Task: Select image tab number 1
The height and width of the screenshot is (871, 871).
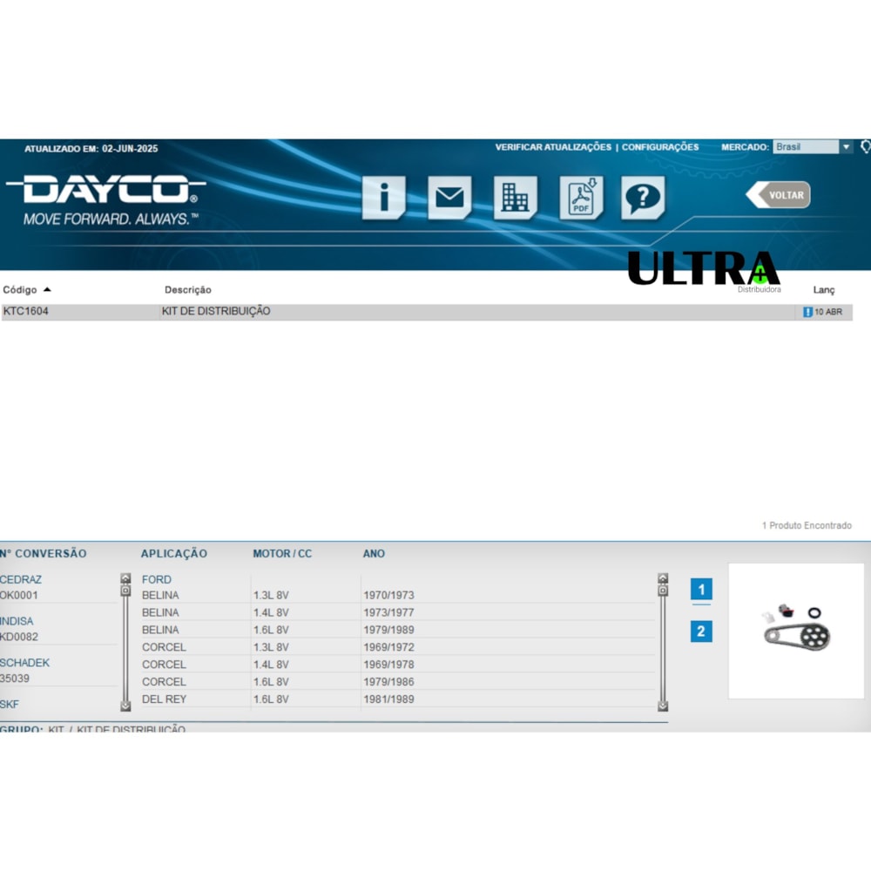Action: pos(701,590)
